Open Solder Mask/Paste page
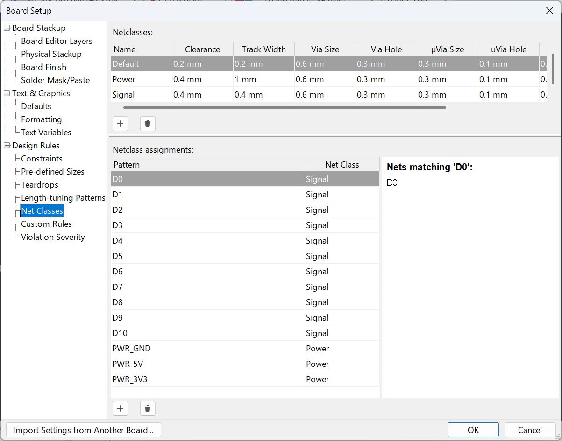This screenshot has height=441, width=562. coord(55,80)
